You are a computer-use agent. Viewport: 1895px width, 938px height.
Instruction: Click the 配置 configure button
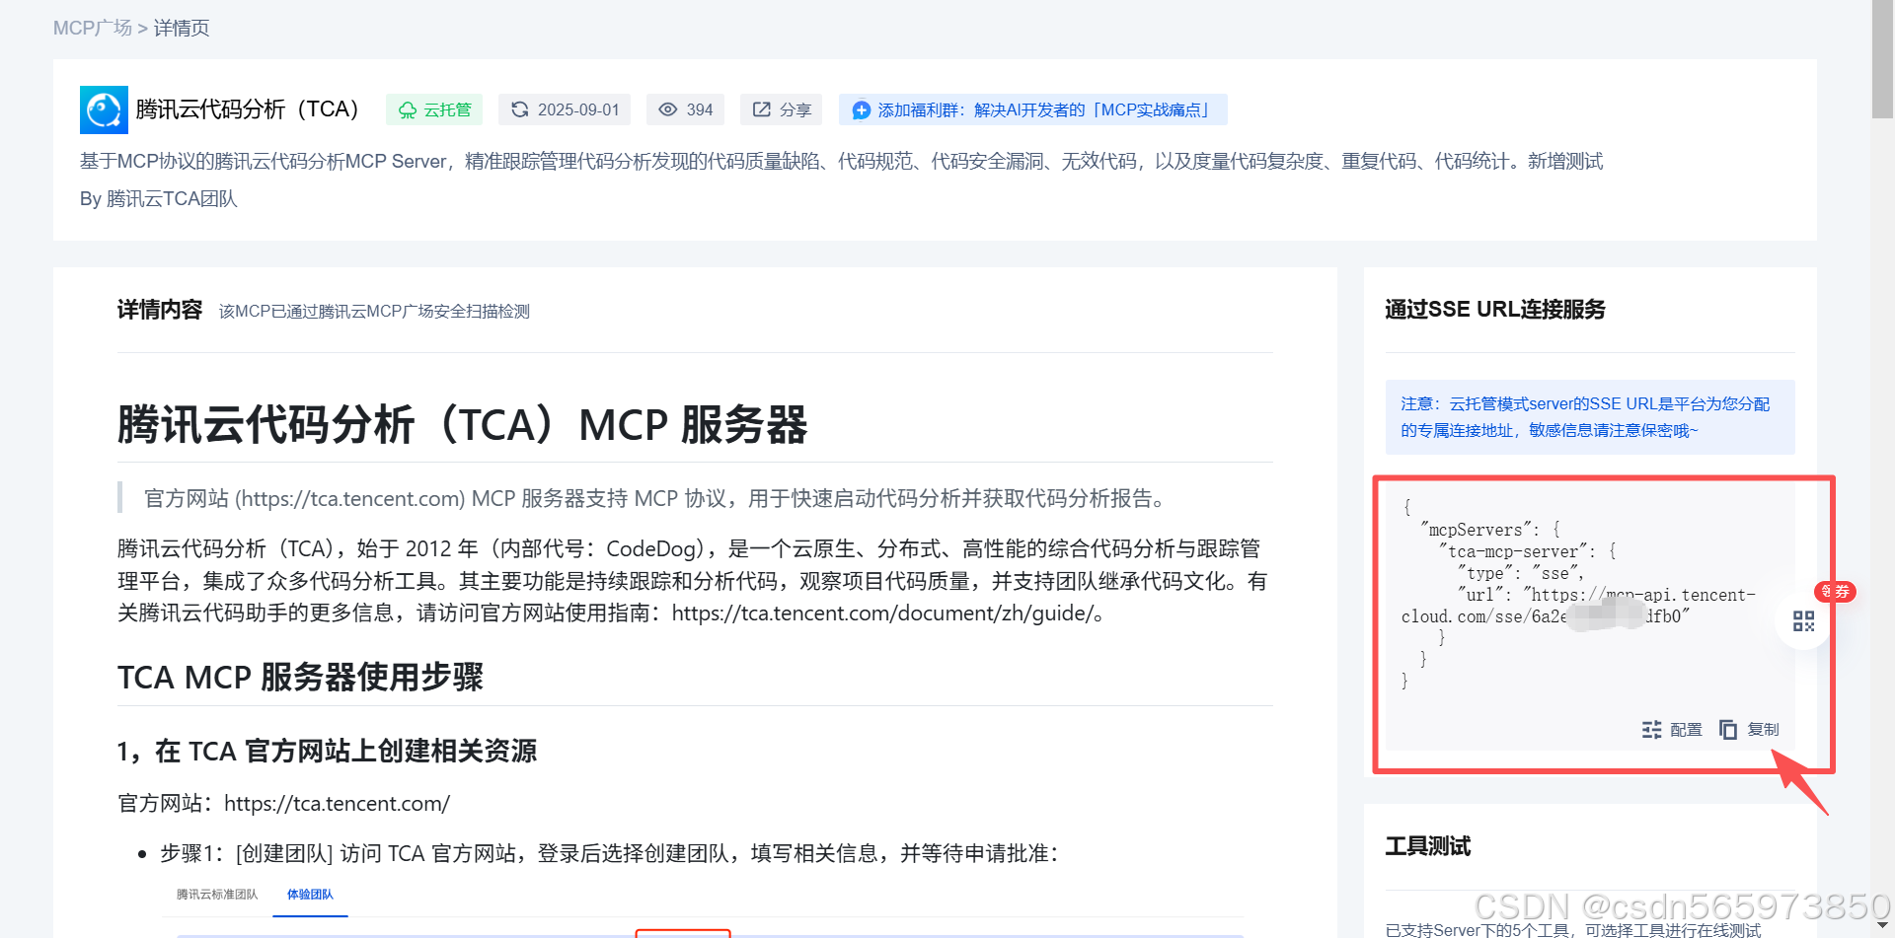pos(1672,729)
